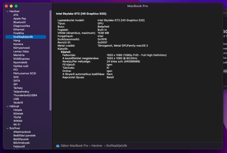Screen dimensions: 227x153
Task: Select Bluetooth in the sidebar
Action: pos(20,22)
